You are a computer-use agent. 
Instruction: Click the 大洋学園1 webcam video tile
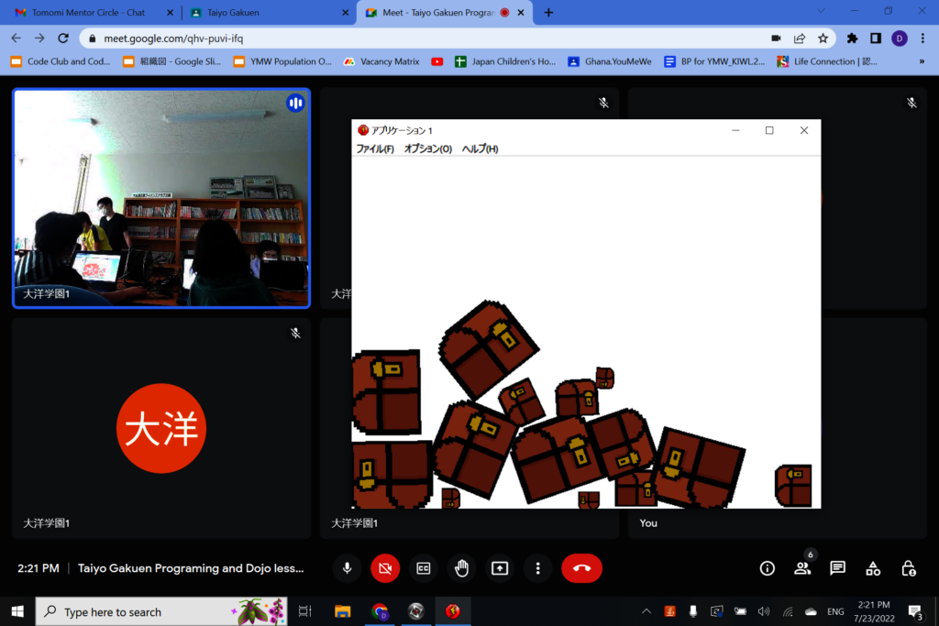click(x=161, y=198)
